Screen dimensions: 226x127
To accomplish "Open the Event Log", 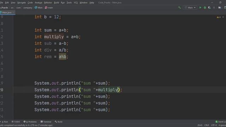I will pos(221,122).
